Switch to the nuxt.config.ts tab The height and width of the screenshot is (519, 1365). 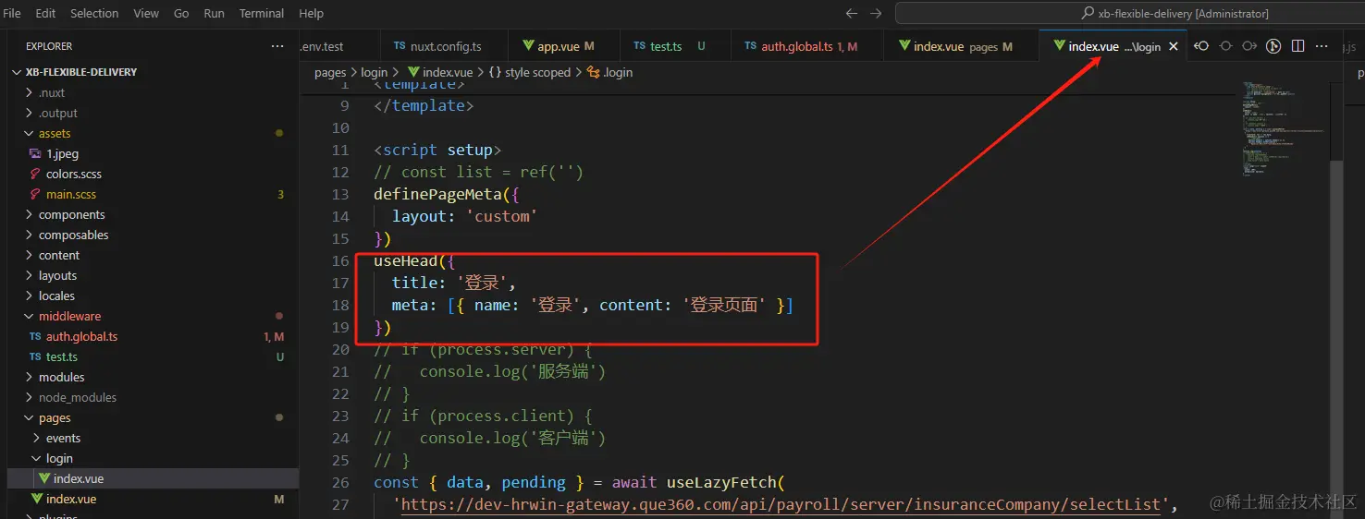[x=444, y=46]
